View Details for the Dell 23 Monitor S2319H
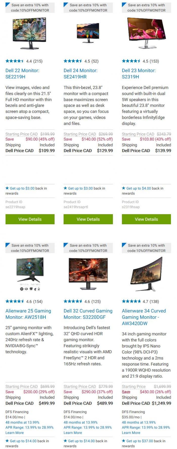 (146, 219)
